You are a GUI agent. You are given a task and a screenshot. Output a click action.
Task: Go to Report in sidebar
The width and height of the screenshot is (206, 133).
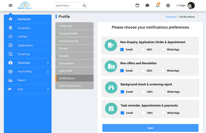[28, 80]
